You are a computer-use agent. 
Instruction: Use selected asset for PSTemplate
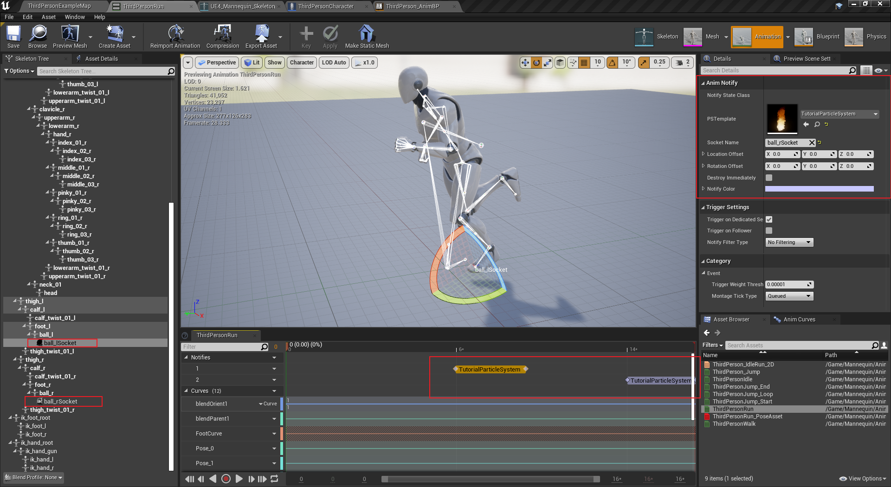[806, 124]
